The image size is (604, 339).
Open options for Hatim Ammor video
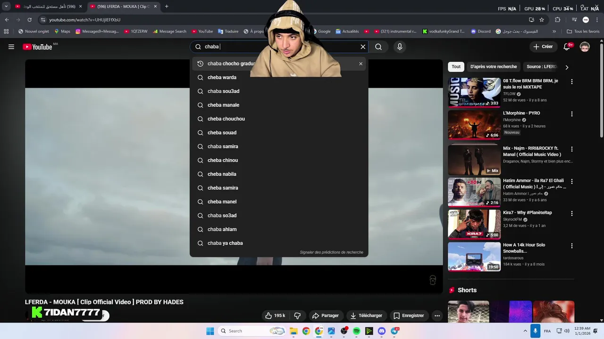572,181
